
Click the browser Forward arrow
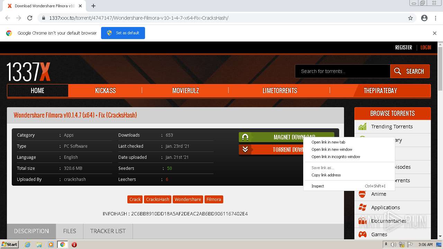[x=19, y=18]
